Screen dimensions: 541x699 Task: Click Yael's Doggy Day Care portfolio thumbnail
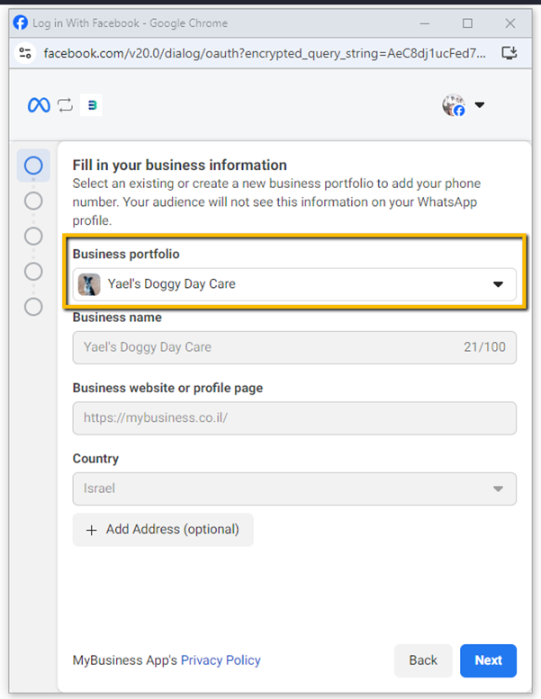click(89, 284)
